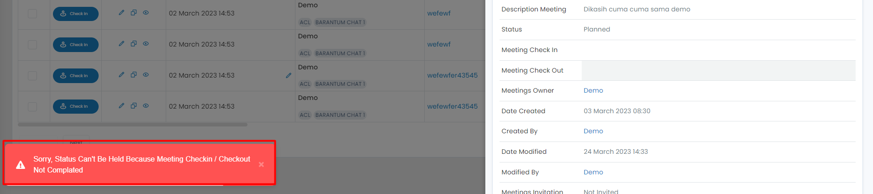Image resolution: width=873 pixels, height=194 pixels.
Task: Click the duplicate icon in fourth row
Action: click(x=134, y=106)
